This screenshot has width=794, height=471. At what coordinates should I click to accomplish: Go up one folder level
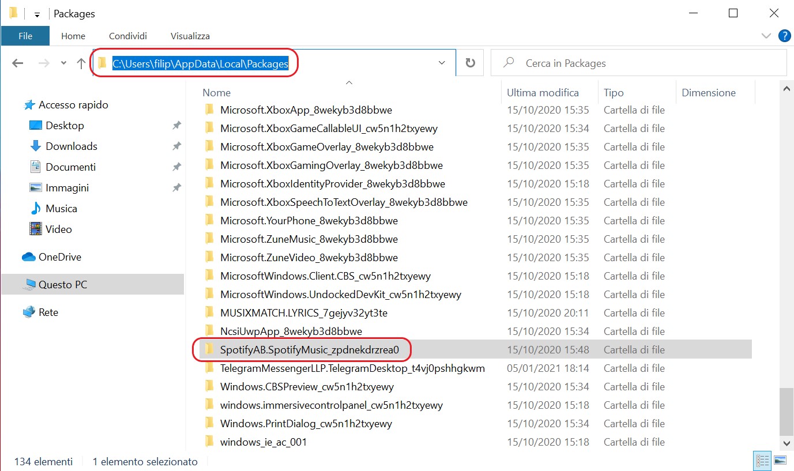coord(81,63)
